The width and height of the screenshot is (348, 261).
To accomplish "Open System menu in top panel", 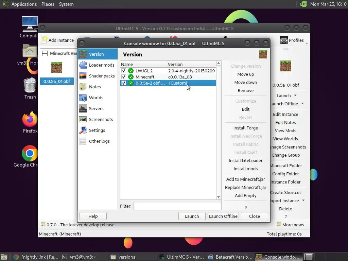I will 66,4.
